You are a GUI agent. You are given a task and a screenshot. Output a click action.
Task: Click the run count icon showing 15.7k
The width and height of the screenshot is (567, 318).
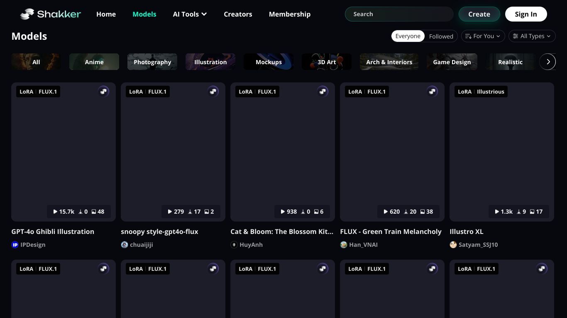55,212
